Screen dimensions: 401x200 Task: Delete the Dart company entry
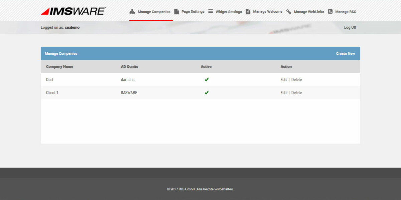click(297, 79)
